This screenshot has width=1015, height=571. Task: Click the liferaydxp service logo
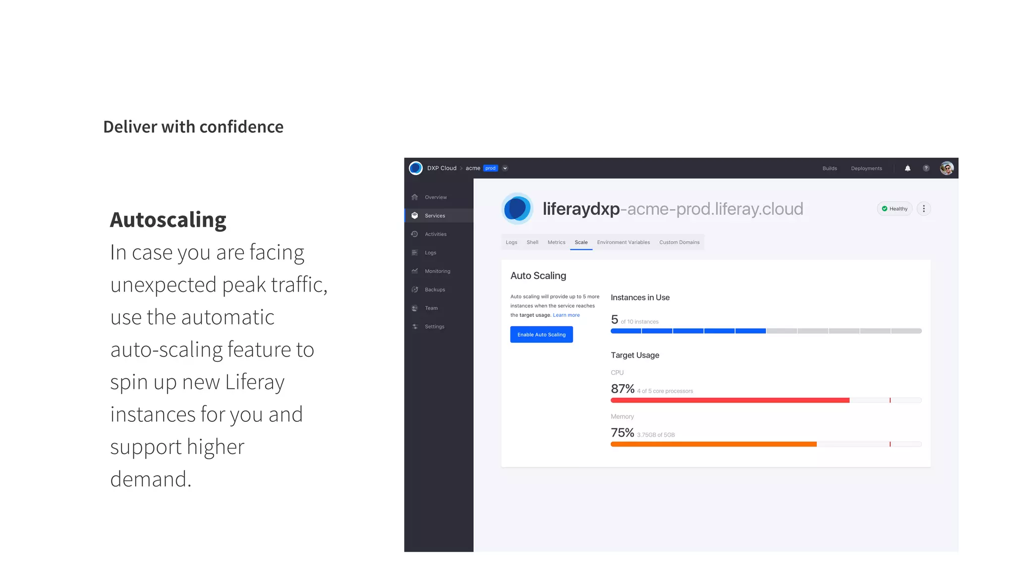point(517,209)
